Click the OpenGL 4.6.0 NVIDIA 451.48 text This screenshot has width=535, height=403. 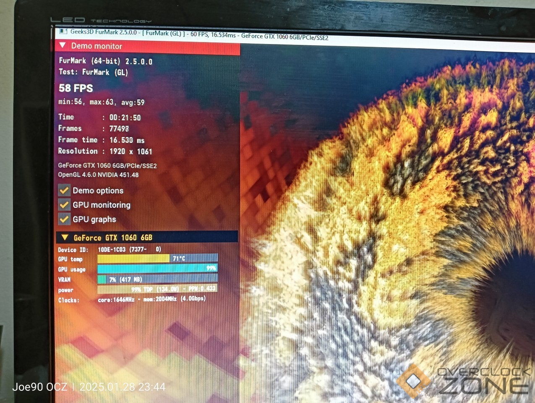click(x=98, y=175)
